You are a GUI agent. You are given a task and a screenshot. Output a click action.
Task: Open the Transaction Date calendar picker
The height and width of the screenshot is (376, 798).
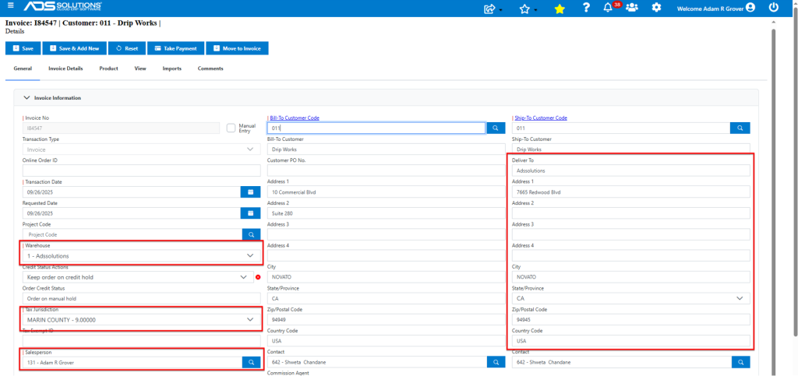point(250,192)
